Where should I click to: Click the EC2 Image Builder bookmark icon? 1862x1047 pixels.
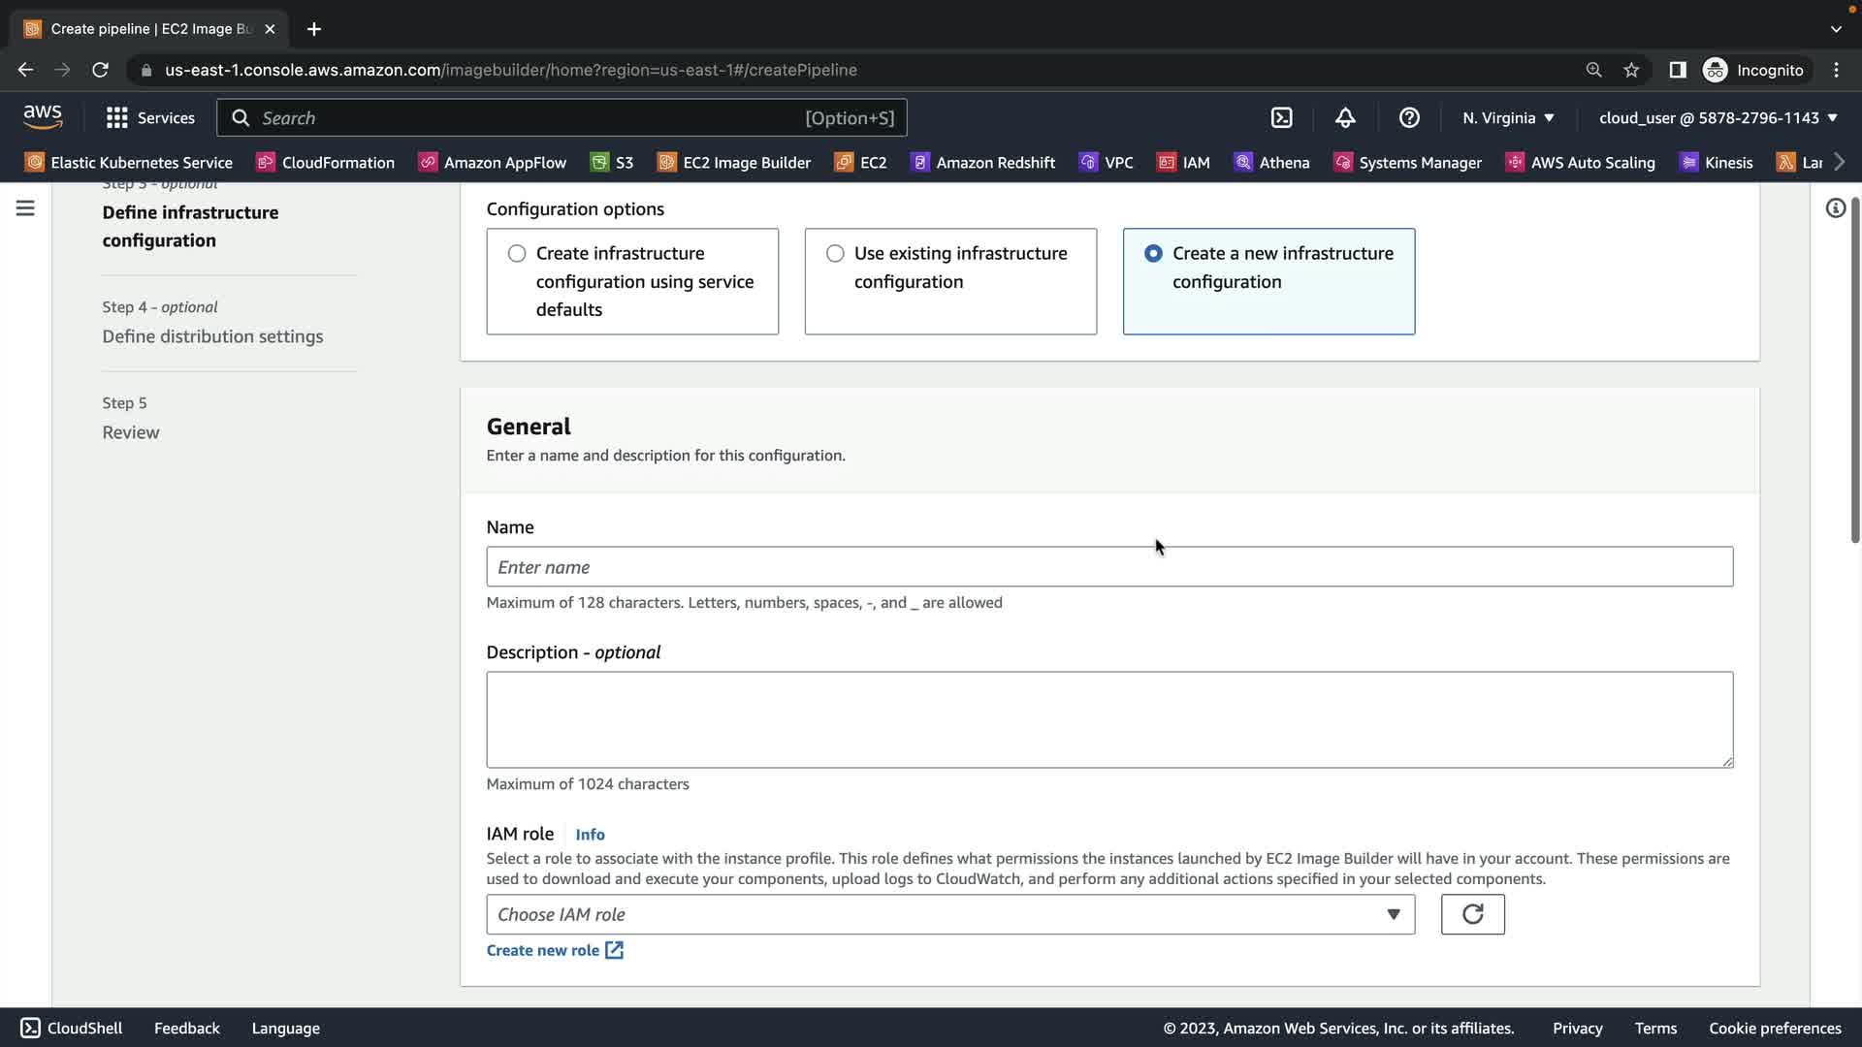pyautogui.click(x=667, y=163)
